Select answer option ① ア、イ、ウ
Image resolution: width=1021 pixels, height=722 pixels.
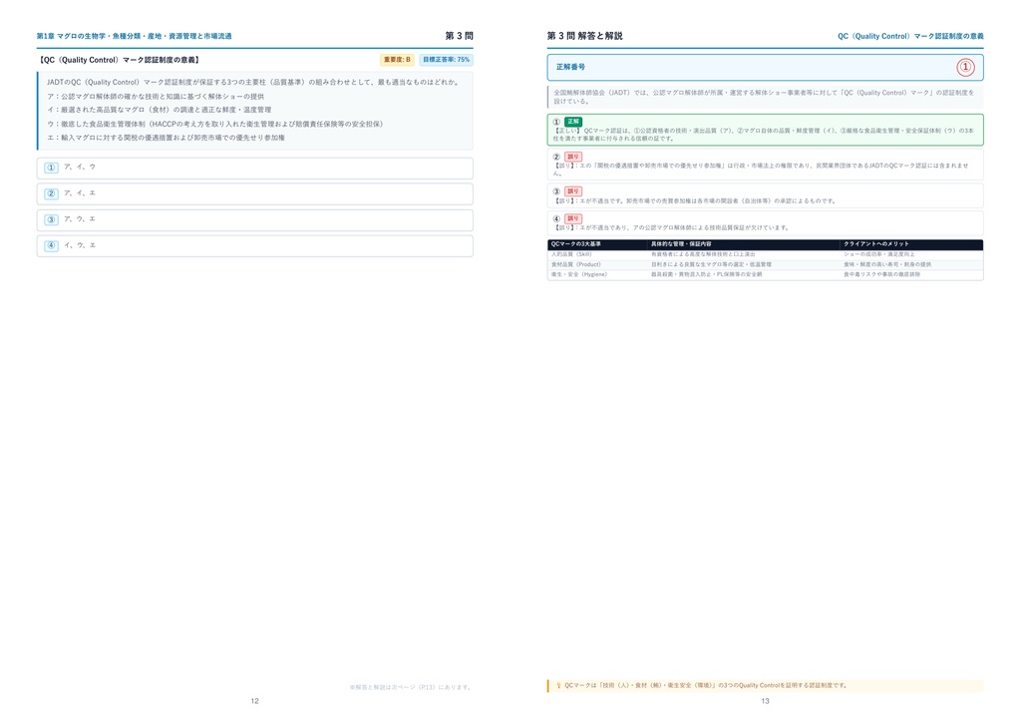(x=254, y=168)
